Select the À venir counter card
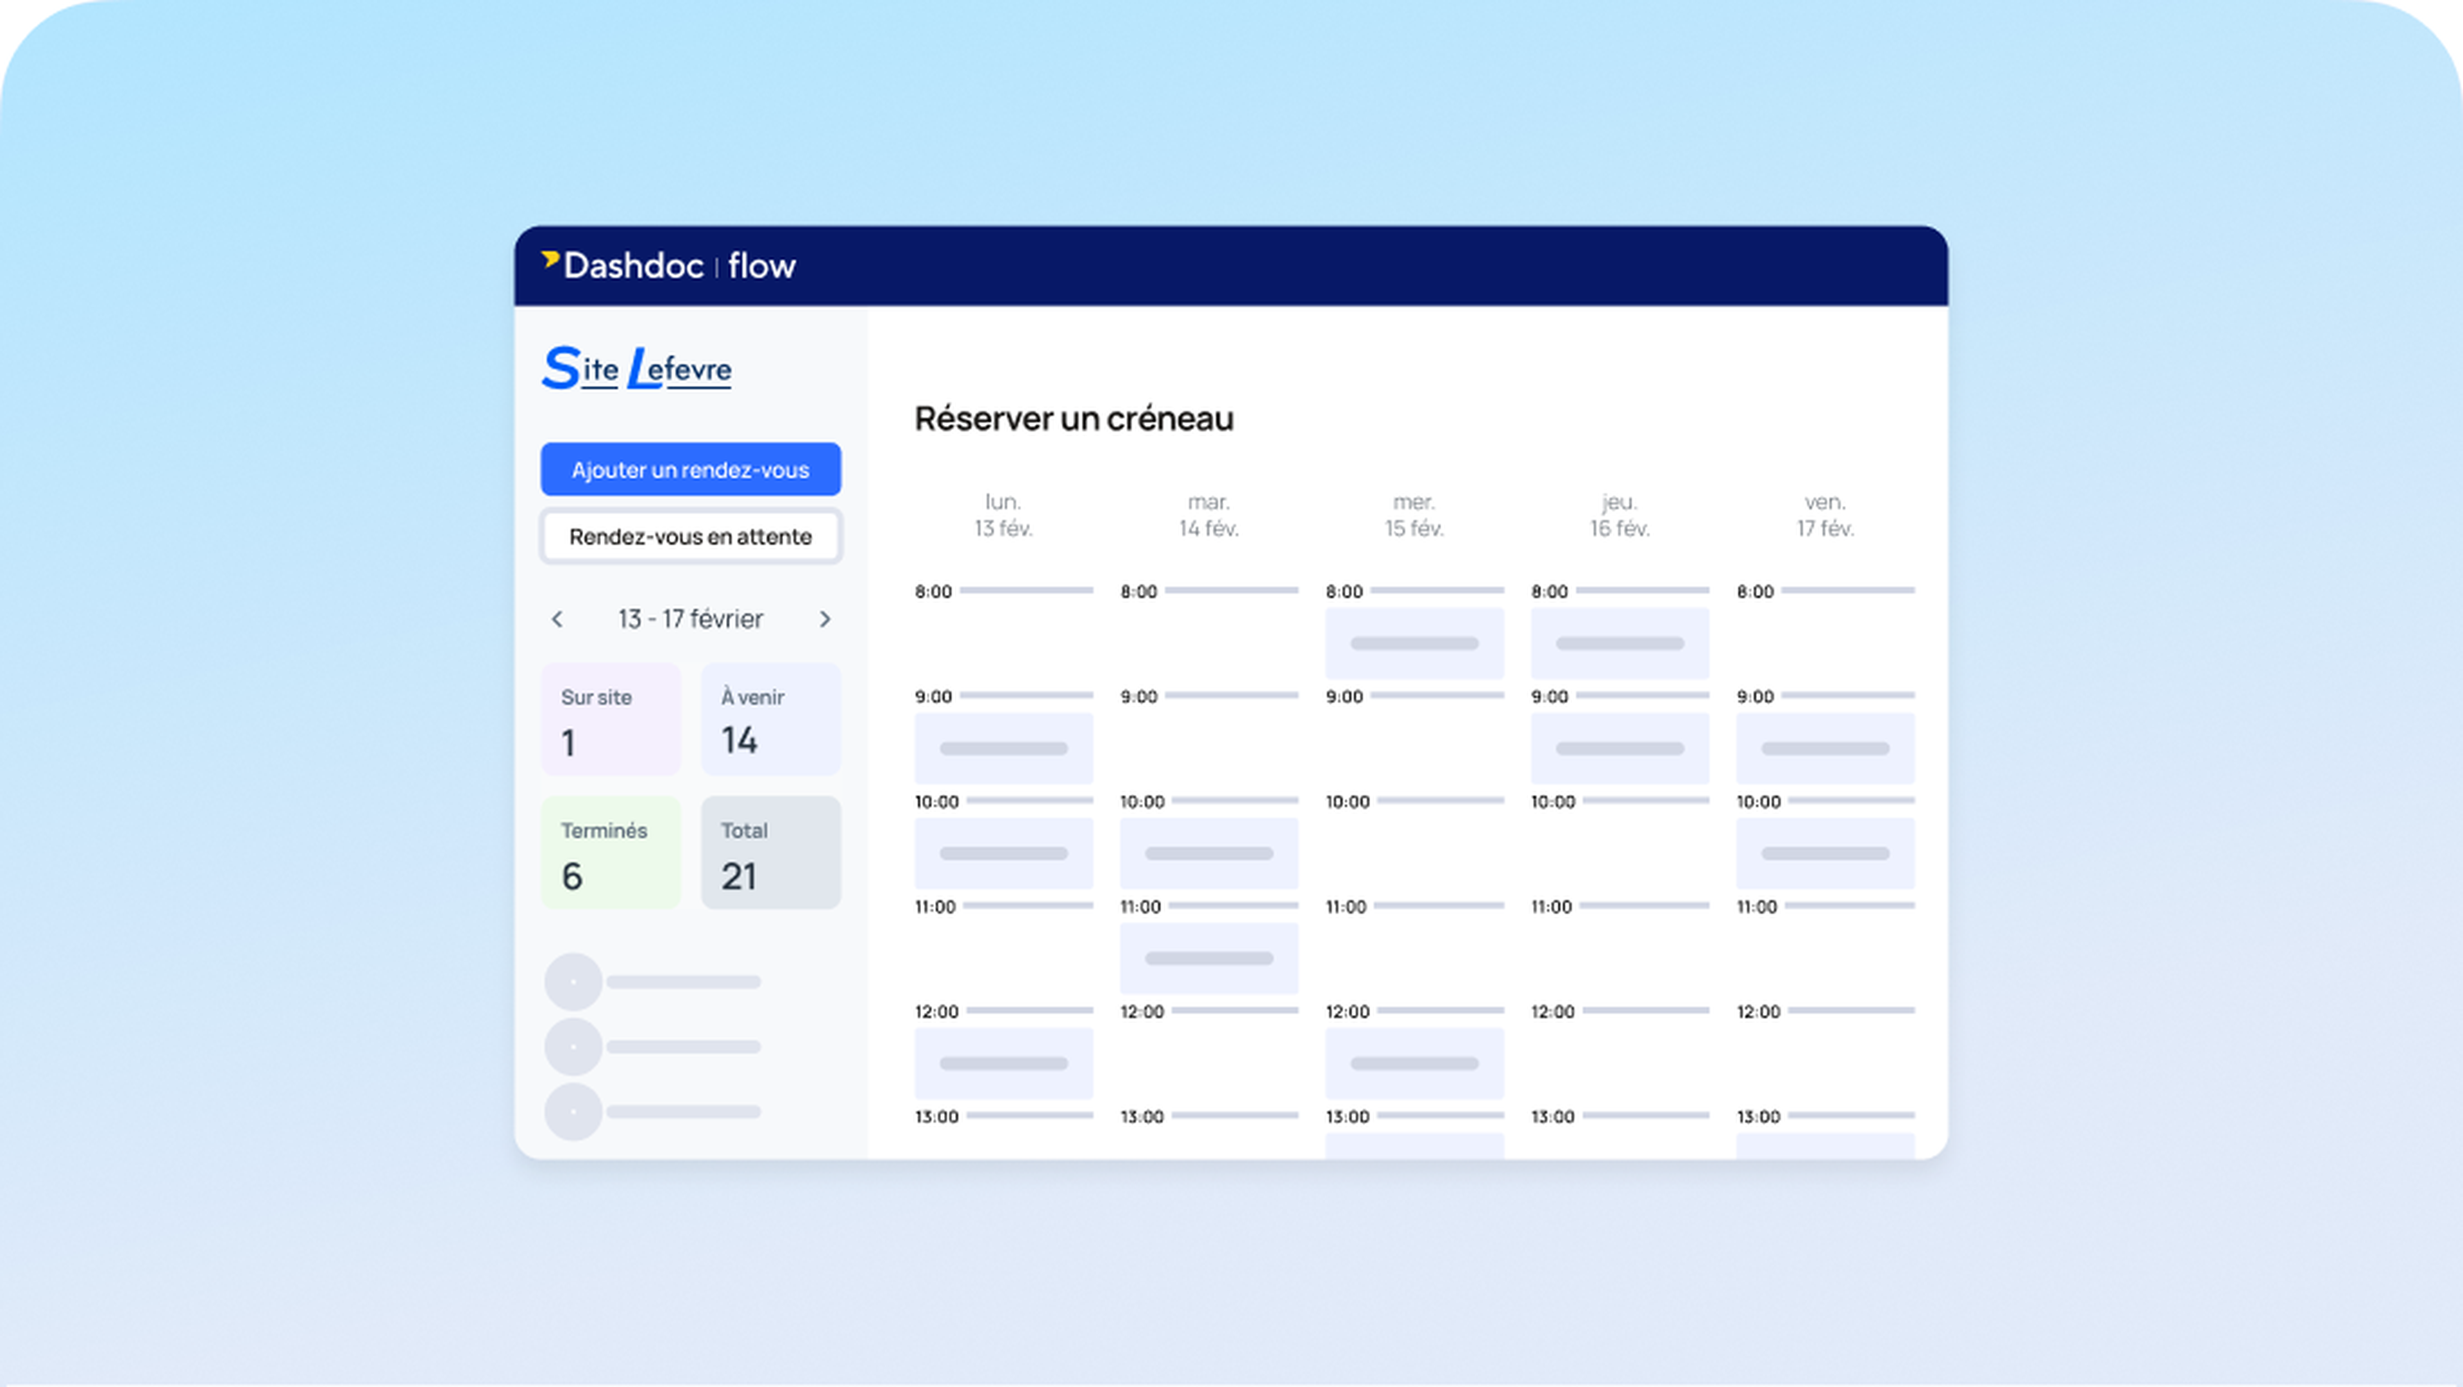2463x1387 pixels. click(770, 719)
